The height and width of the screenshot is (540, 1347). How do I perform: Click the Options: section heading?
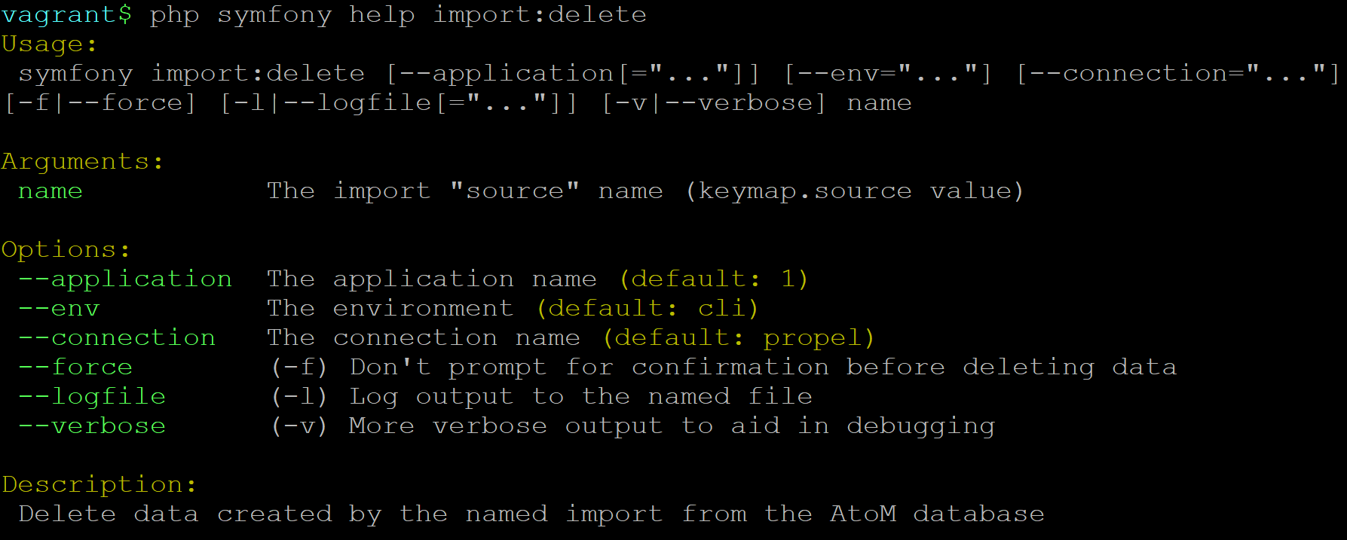pyautogui.click(x=66, y=249)
